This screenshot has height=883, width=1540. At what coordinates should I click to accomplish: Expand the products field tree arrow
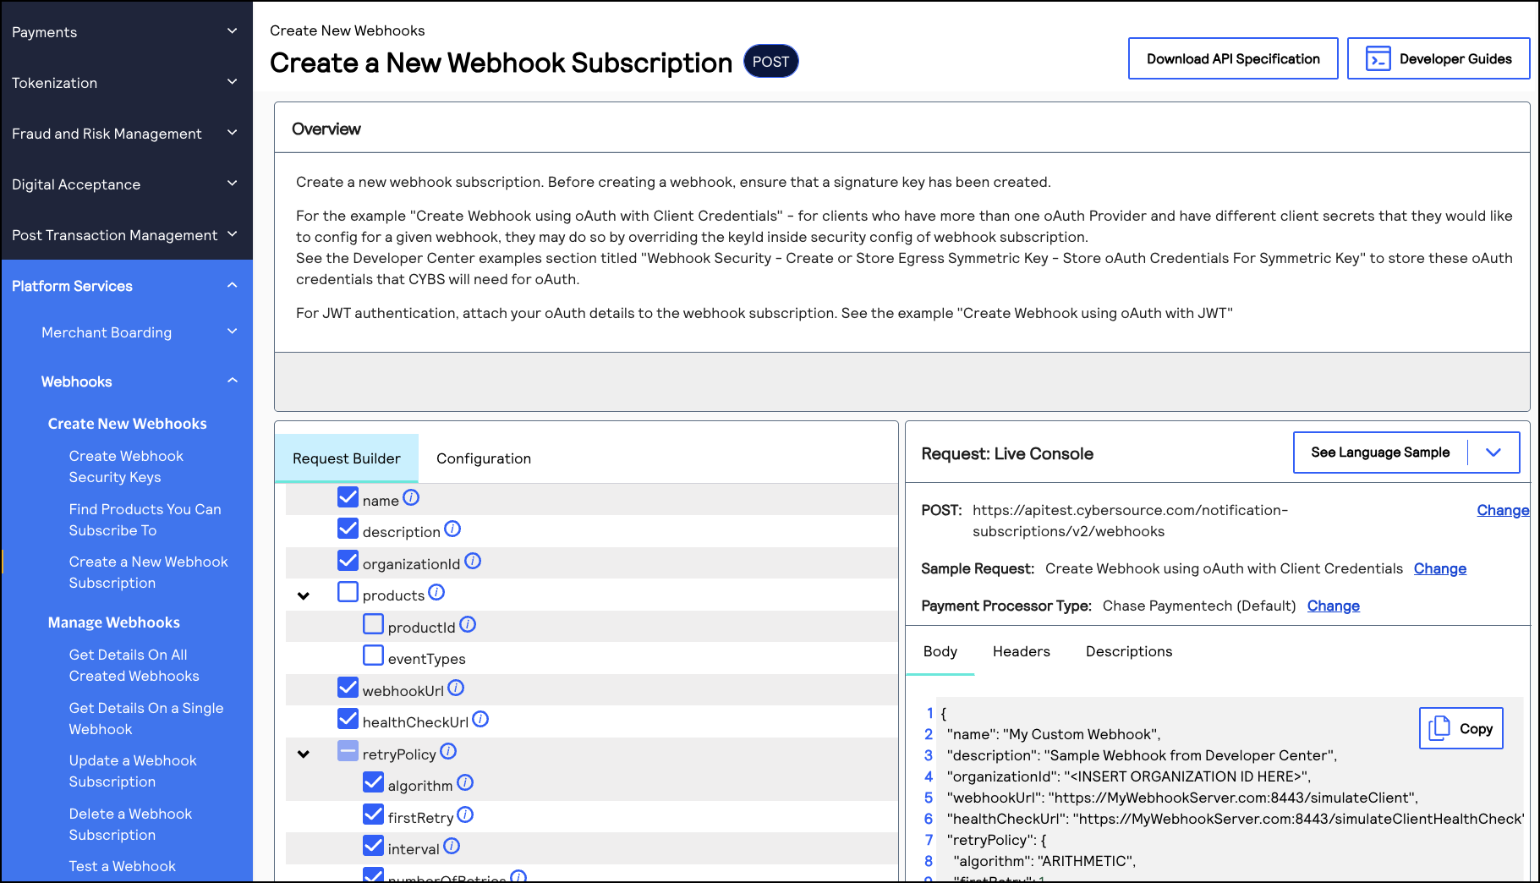point(304,595)
